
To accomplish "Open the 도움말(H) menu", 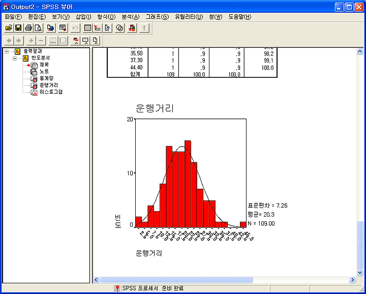I will (x=240, y=17).
